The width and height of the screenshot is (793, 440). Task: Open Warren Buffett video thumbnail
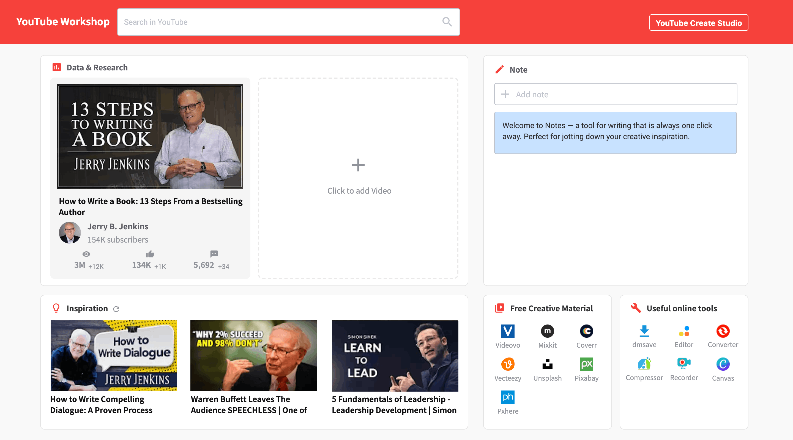click(253, 355)
